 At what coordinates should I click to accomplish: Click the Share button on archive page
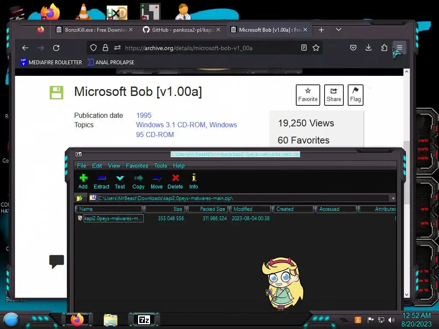(x=334, y=95)
